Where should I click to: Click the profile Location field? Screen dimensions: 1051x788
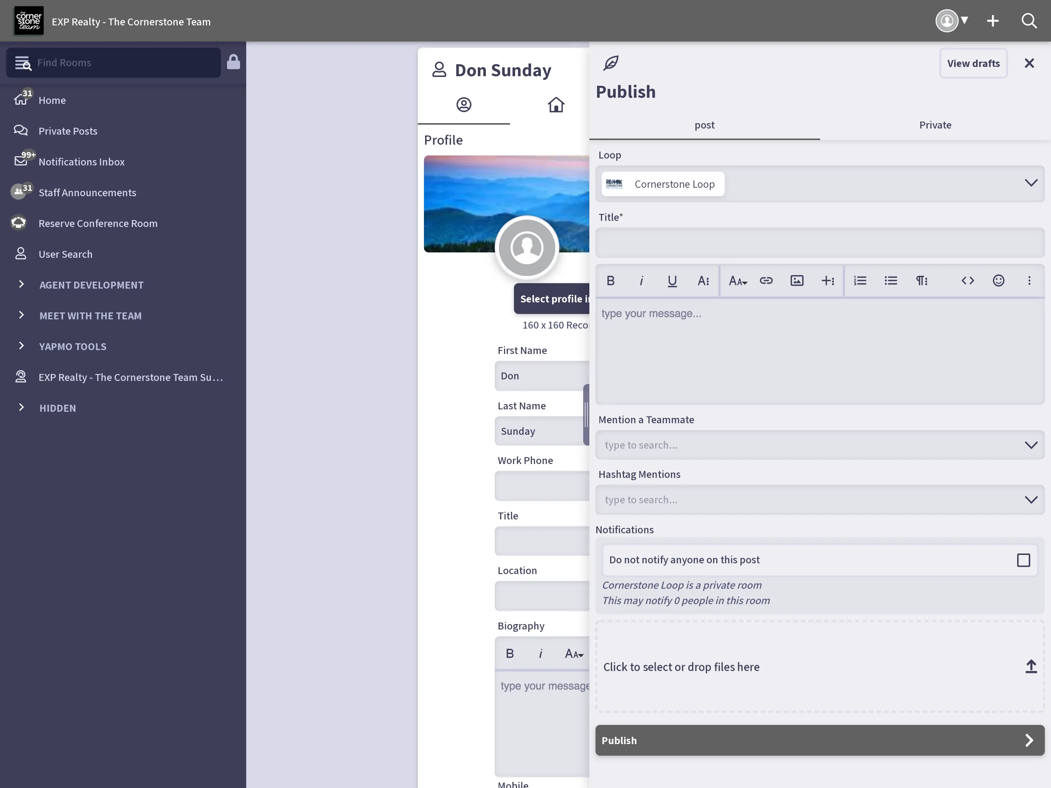(542, 596)
